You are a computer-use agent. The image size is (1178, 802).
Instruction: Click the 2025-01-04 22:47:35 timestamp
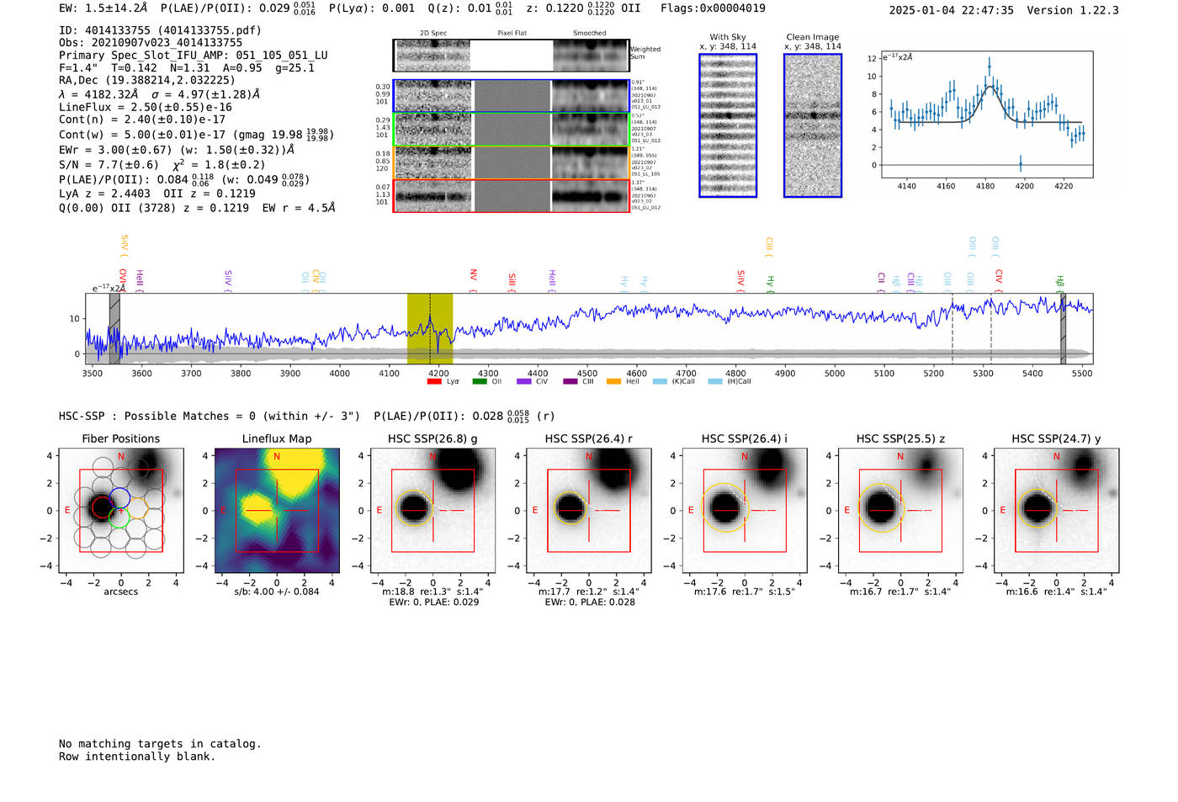click(952, 10)
